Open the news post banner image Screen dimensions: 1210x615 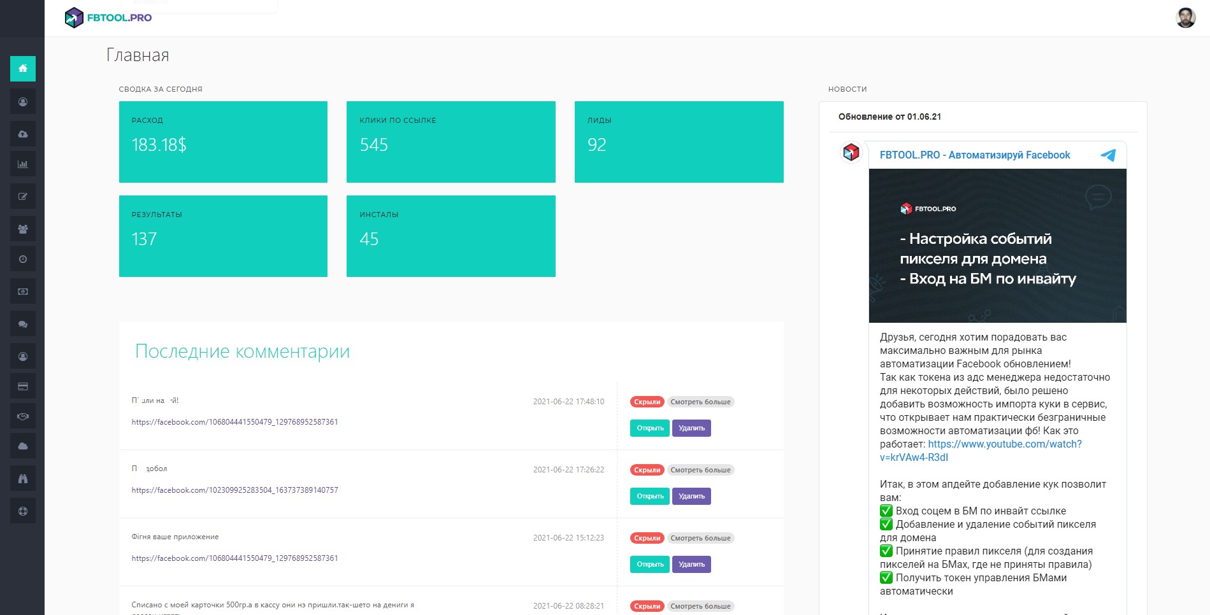pos(998,246)
